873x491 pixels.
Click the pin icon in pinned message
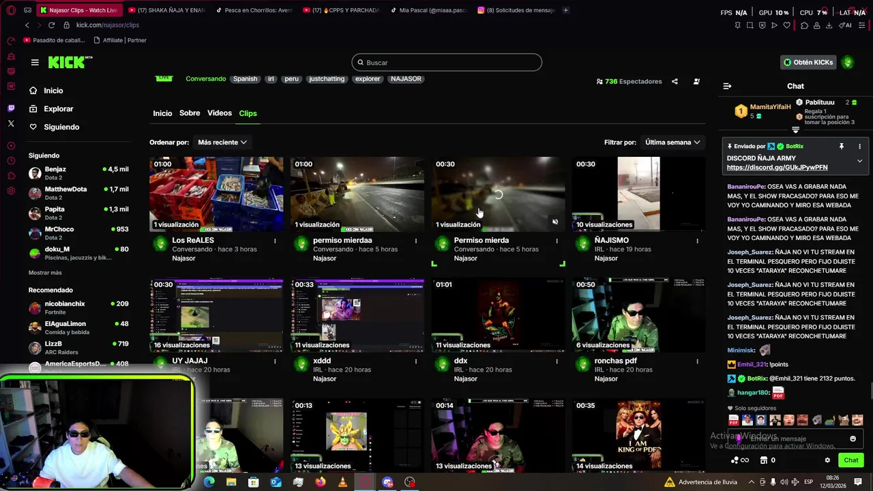(x=841, y=147)
